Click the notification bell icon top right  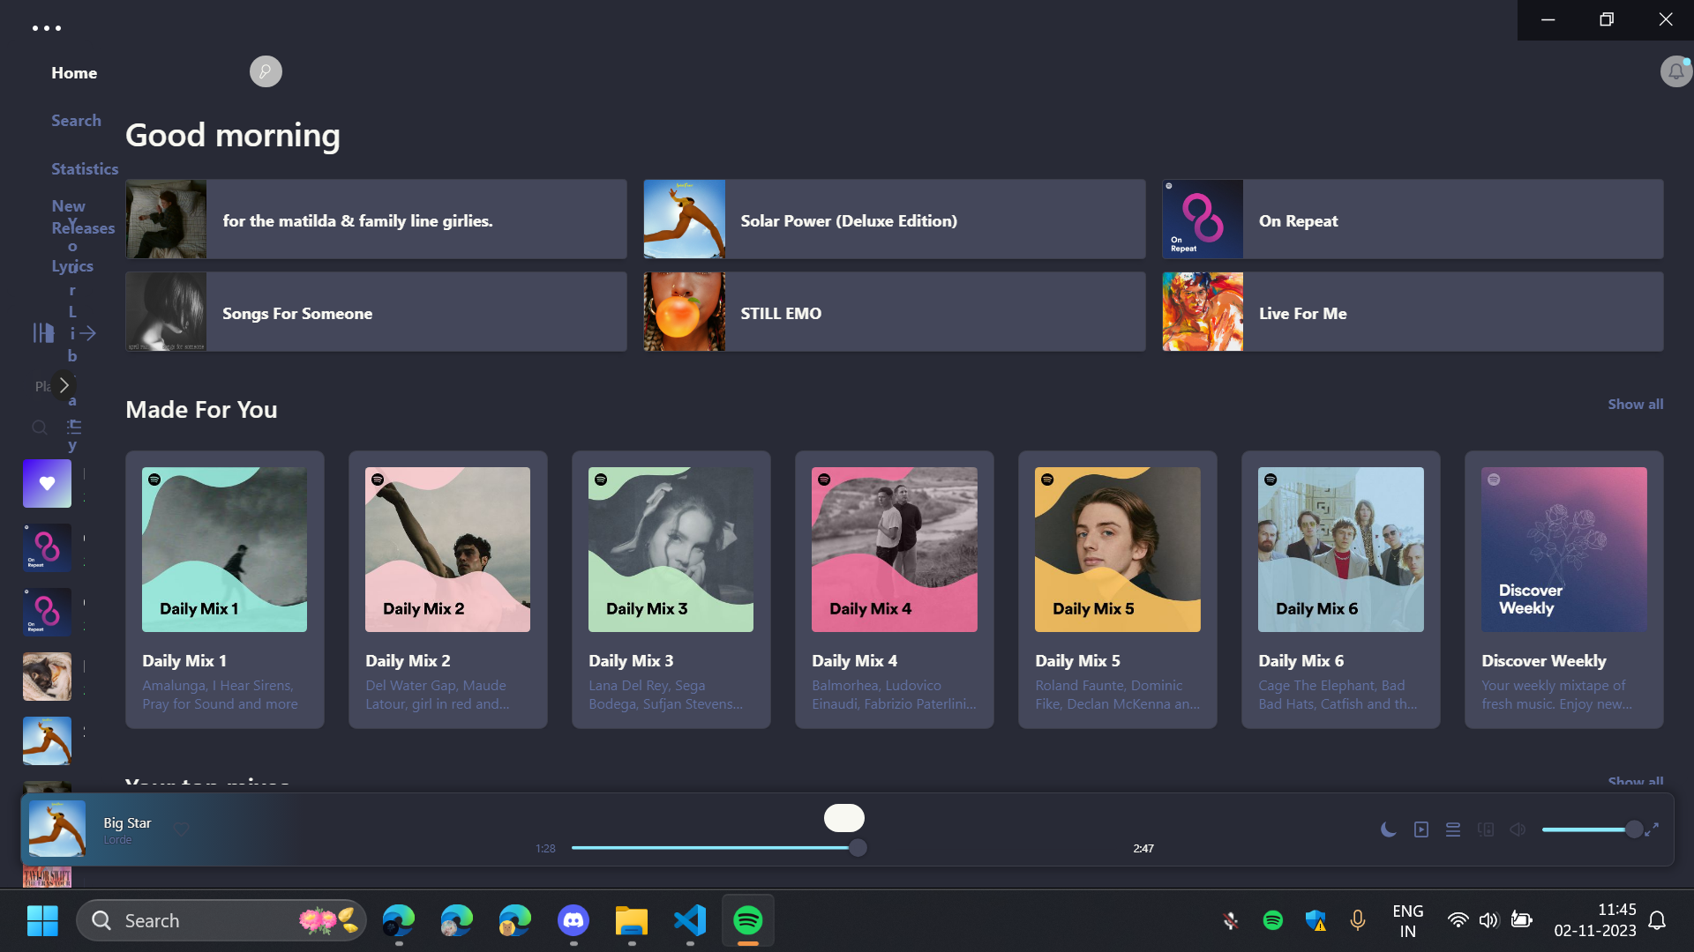click(1675, 71)
